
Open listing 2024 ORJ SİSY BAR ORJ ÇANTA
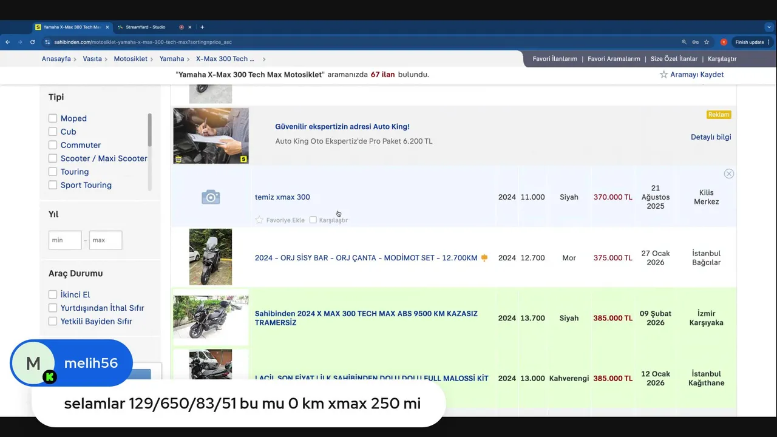coord(366,258)
